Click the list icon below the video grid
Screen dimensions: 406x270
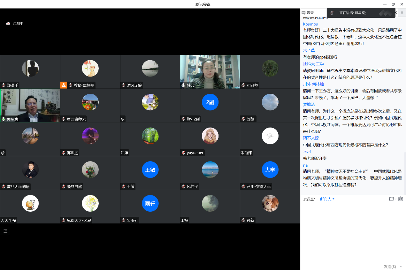point(5,231)
